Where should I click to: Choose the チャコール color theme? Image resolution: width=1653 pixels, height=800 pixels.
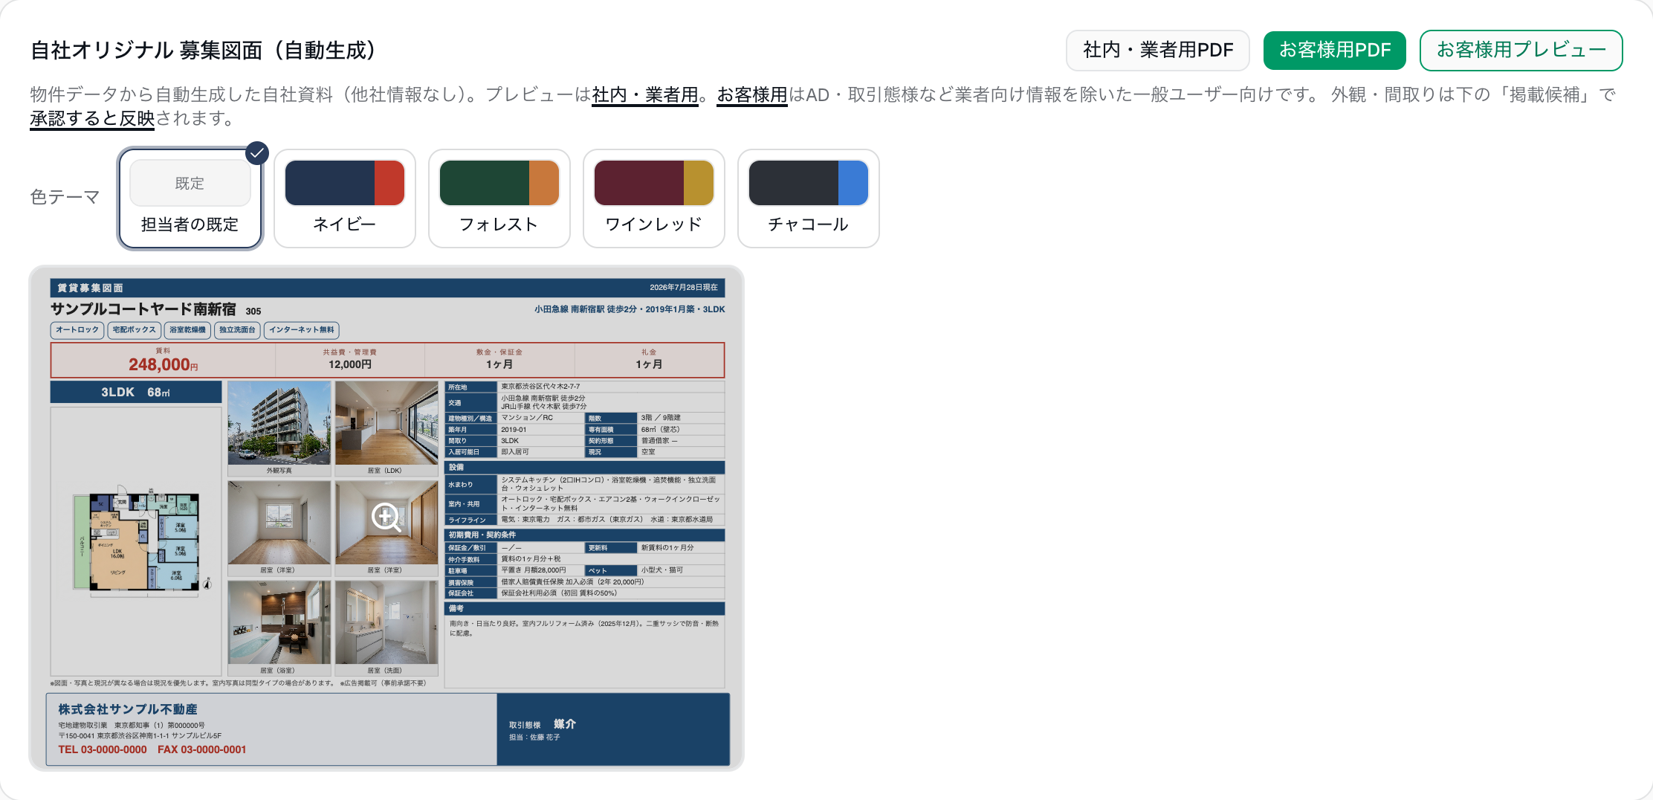(x=809, y=199)
